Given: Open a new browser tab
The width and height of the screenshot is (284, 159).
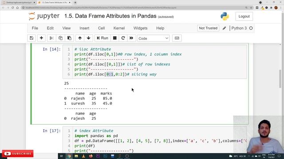Looking at the screenshot, I should coord(75,3).
